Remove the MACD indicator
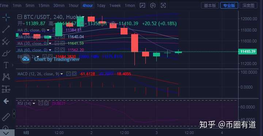 click(74, 74)
